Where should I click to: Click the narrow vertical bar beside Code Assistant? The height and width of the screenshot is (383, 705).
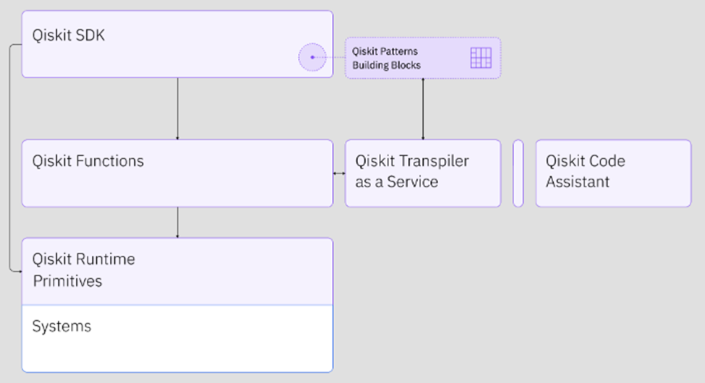tap(518, 173)
